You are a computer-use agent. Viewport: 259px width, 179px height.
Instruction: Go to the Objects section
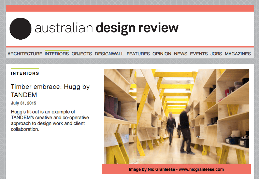(82, 54)
